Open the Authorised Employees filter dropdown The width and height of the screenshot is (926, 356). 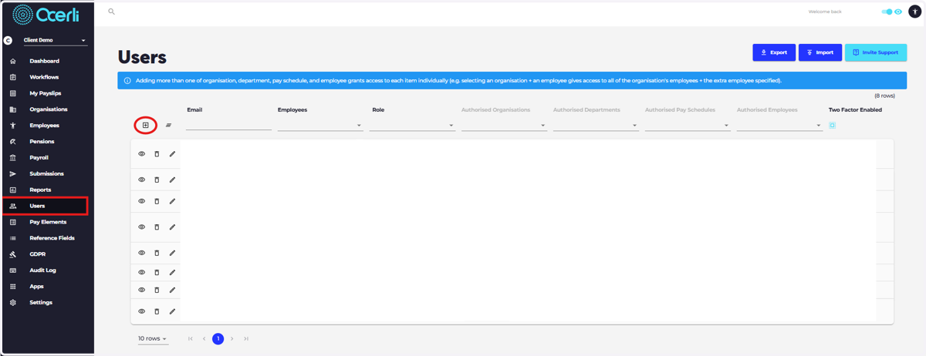coord(779,125)
